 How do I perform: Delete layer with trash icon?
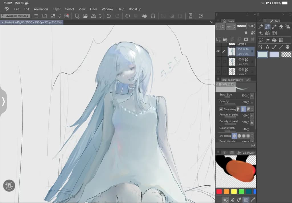253,39
